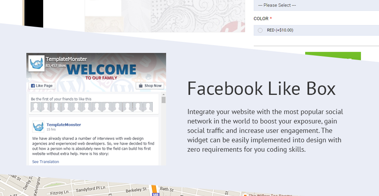Viewport: 379px width, 196px height.
Task: Click the green button under the product options
Action: pyautogui.click(x=333, y=56)
